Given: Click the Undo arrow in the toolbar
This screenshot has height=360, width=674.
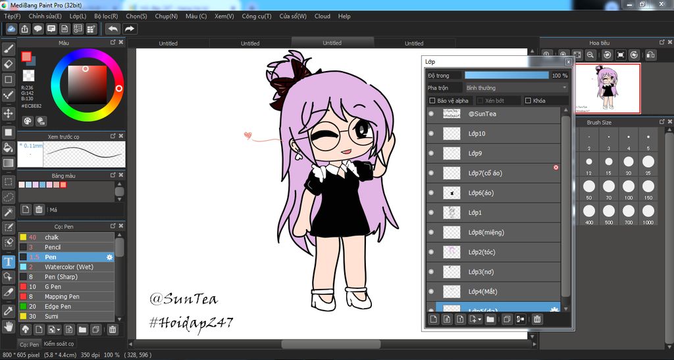Looking at the screenshot, I should click(x=113, y=29).
